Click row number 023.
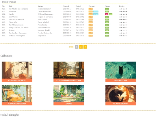Viewport: 156px width, 117px height. click(x=4, y=9)
